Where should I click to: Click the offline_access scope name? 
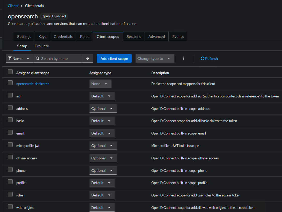[x=27, y=158]
